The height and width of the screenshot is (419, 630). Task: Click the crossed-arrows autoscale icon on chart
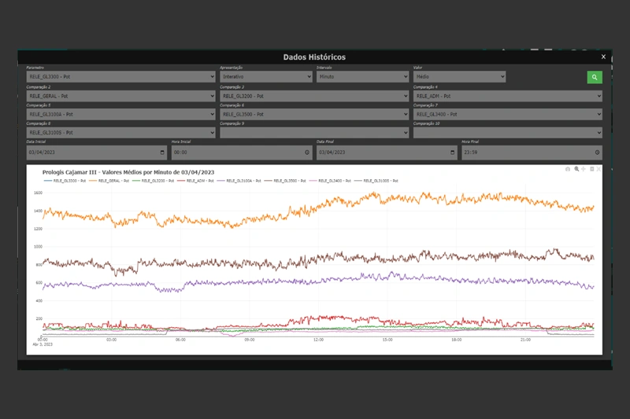click(598, 169)
